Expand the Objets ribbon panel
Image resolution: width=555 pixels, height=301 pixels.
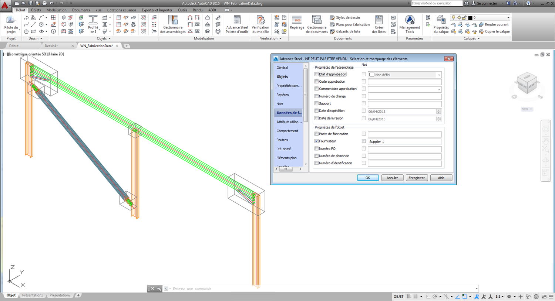tap(104, 38)
